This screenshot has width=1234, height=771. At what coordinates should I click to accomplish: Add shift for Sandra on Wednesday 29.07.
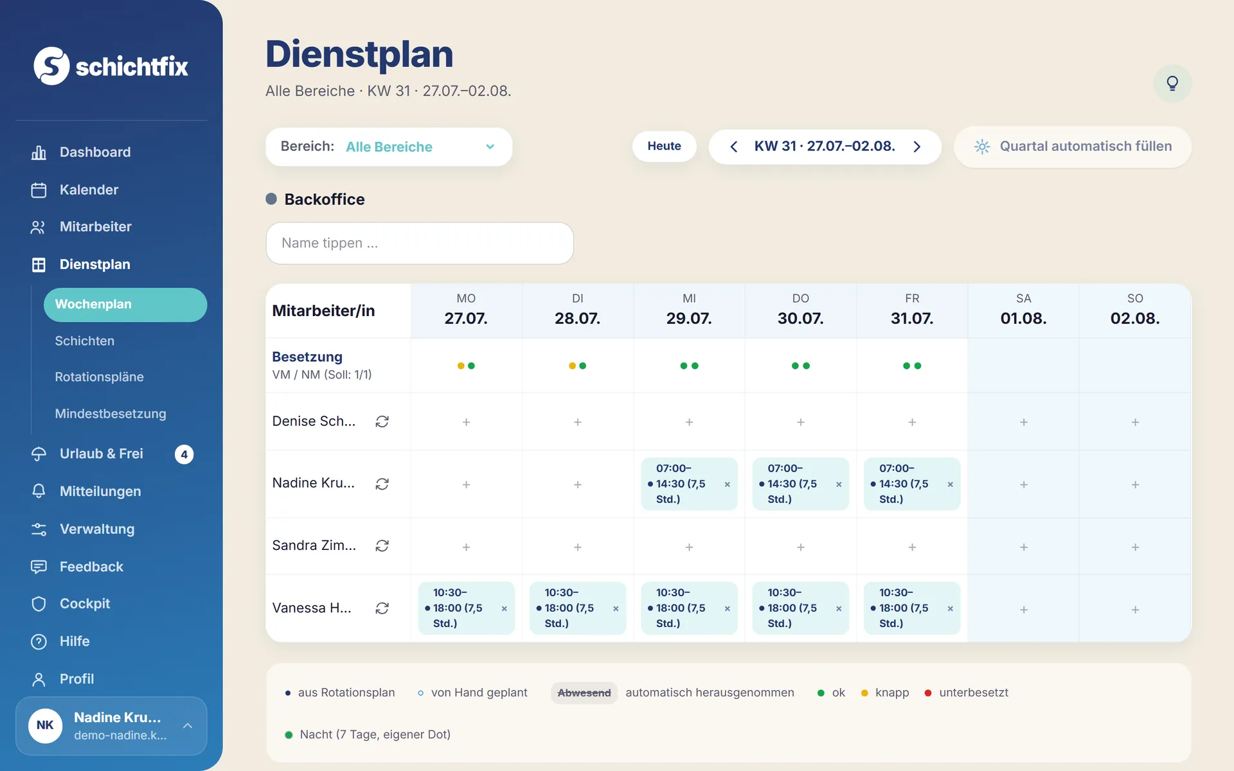[689, 547]
